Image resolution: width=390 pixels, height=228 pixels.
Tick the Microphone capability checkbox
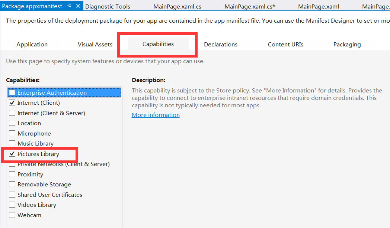click(12, 133)
